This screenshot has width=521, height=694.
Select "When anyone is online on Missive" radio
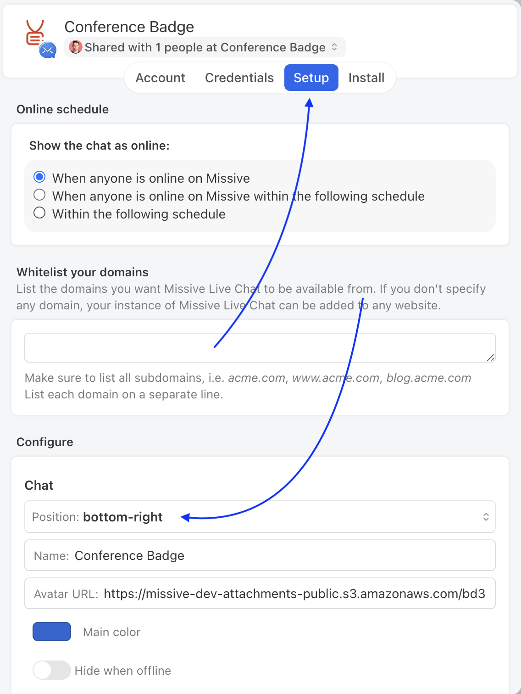(x=40, y=177)
